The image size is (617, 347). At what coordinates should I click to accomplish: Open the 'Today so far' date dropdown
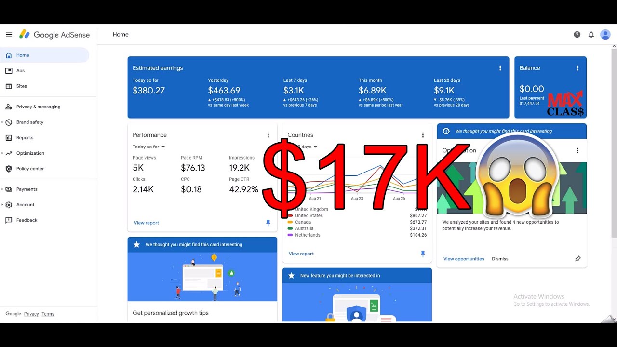click(x=149, y=147)
